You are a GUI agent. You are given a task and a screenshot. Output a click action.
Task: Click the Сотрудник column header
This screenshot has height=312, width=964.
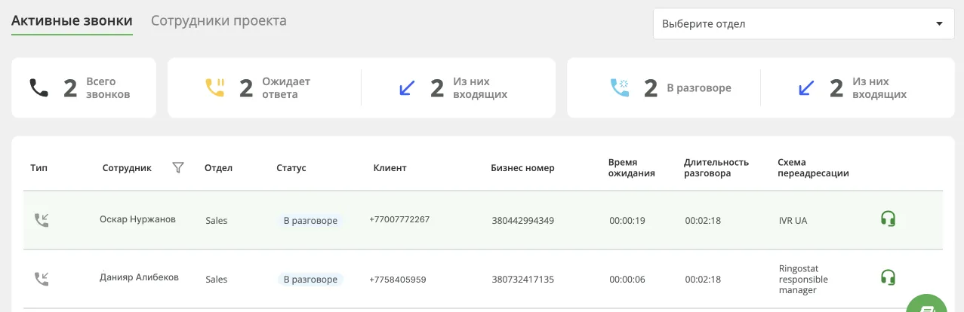127,168
